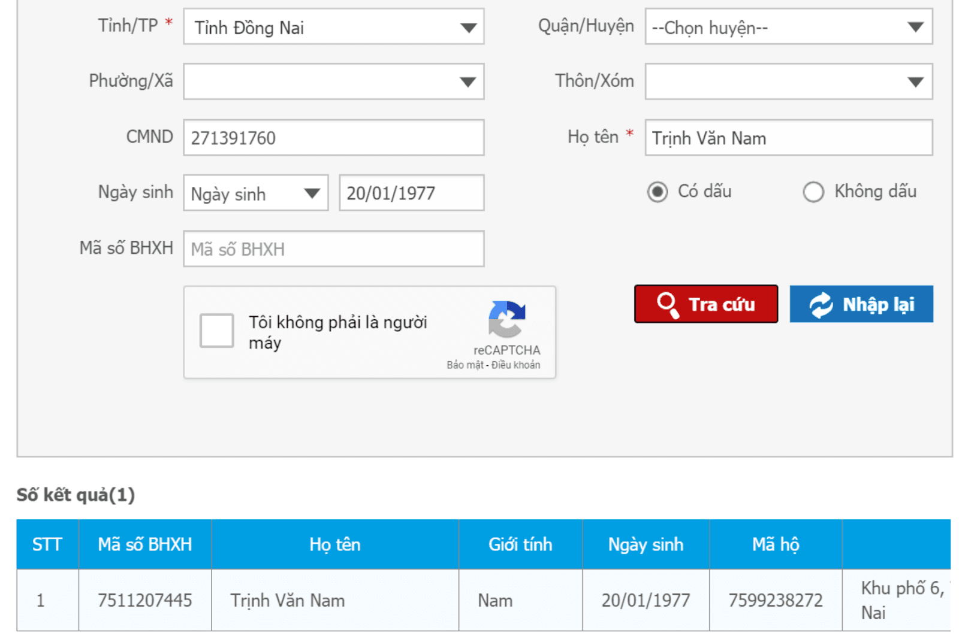Viewport: 959px width, 639px height.
Task: Expand the Thôn/Xóm dropdown
Action: pos(789,81)
